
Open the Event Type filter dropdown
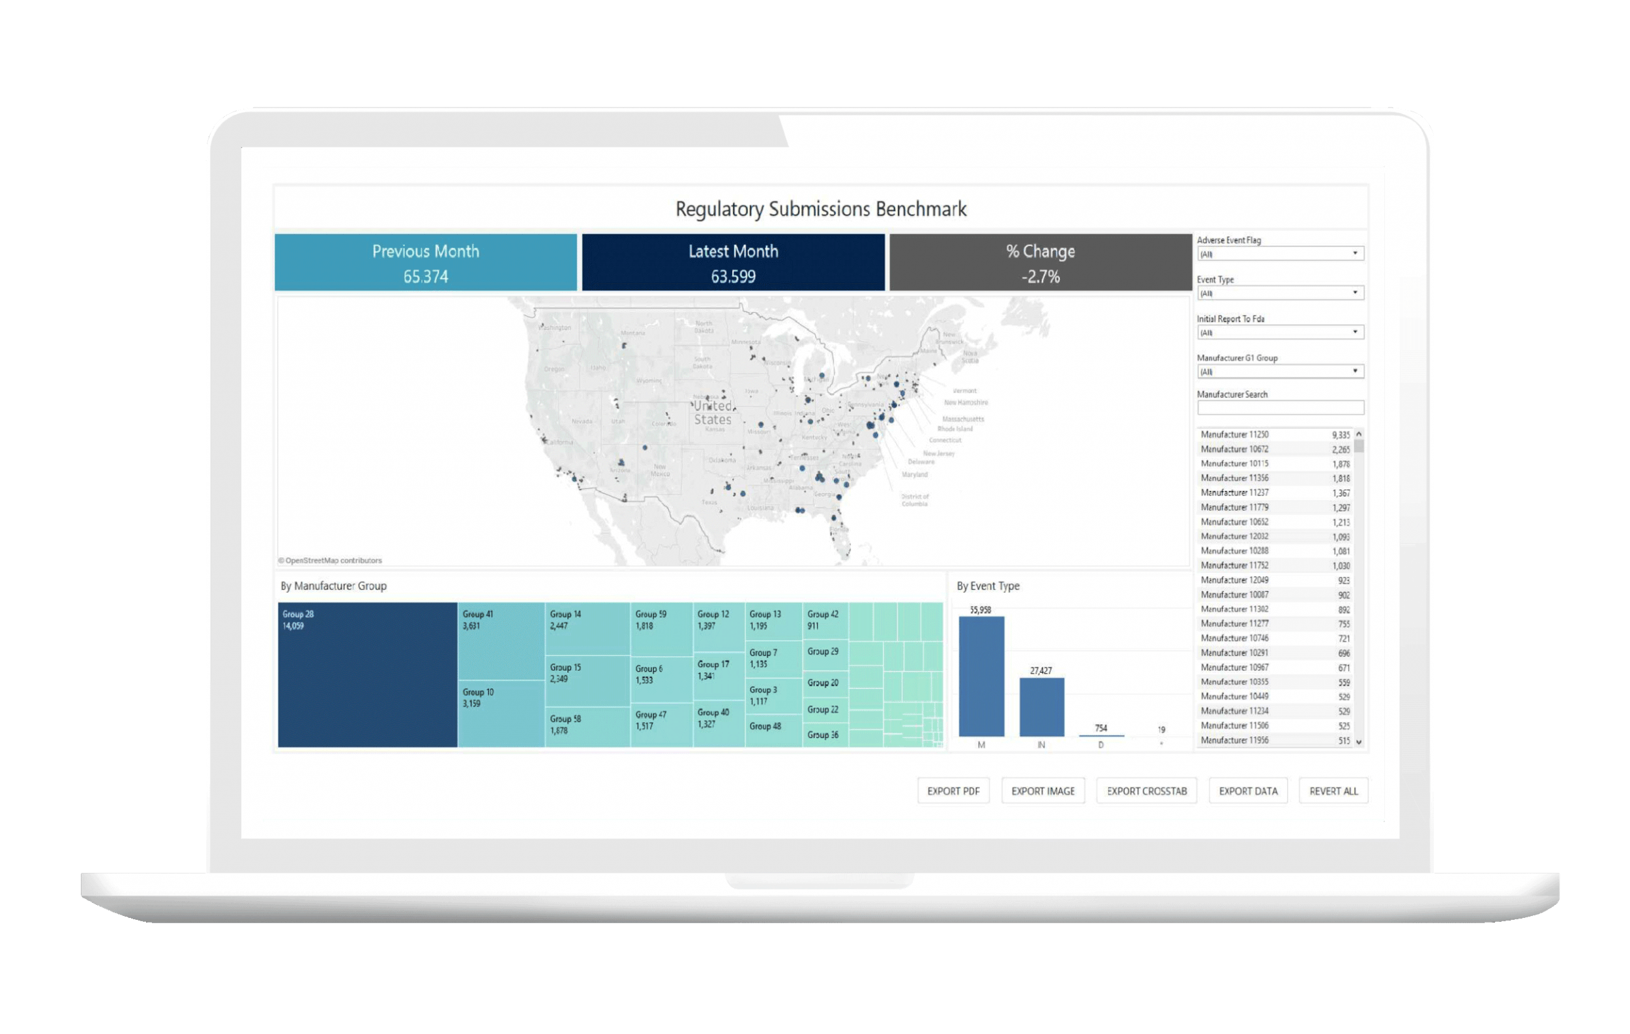1280,293
